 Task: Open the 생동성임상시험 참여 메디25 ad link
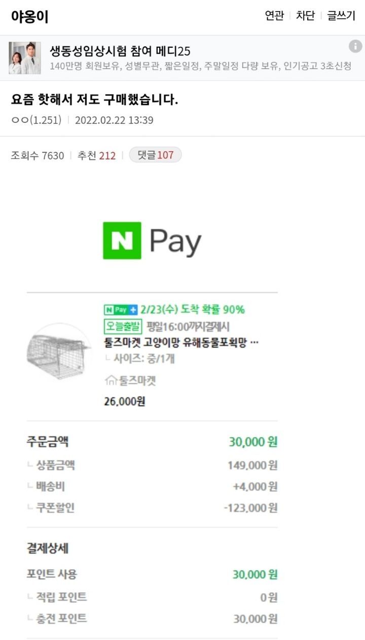point(120,51)
